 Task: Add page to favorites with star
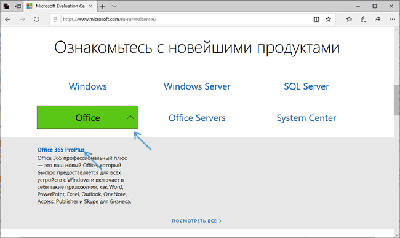click(329, 20)
